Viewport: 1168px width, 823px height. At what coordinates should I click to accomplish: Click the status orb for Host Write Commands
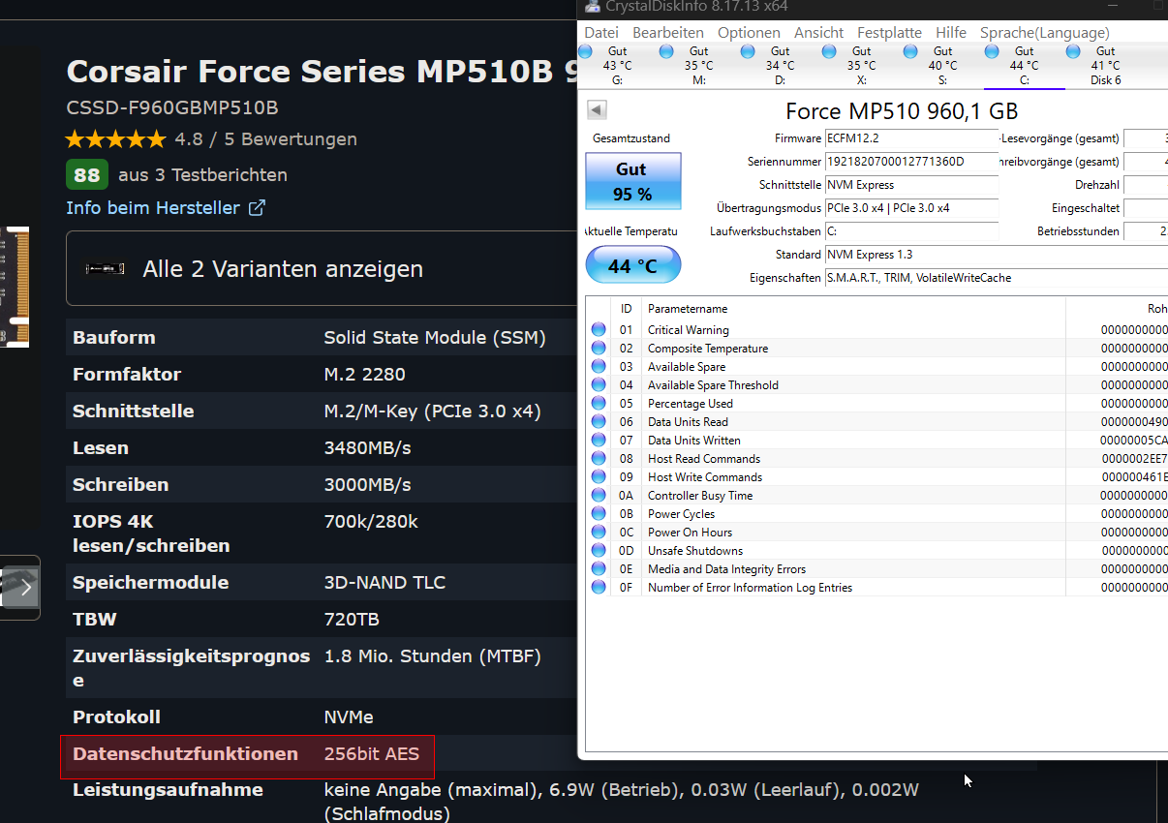pyautogui.click(x=599, y=477)
